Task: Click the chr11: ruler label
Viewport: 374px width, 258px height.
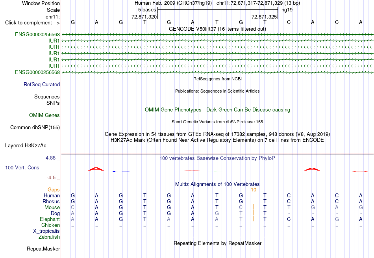Action: pyautogui.click(x=53, y=17)
